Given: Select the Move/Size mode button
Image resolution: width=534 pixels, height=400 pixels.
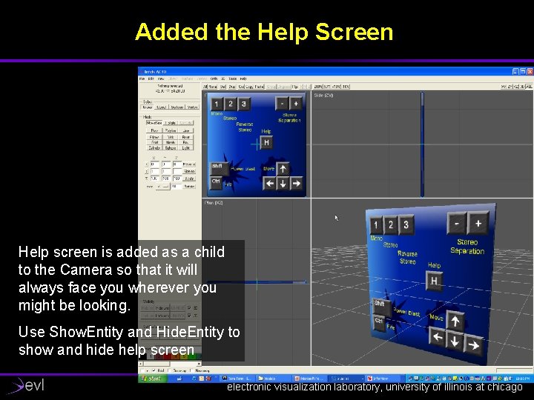Looking at the screenshot, I should click(154, 123).
